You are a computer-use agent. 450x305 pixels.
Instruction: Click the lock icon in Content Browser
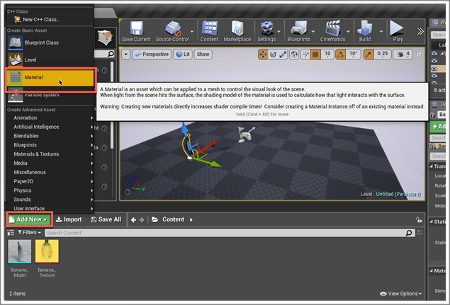point(419,219)
